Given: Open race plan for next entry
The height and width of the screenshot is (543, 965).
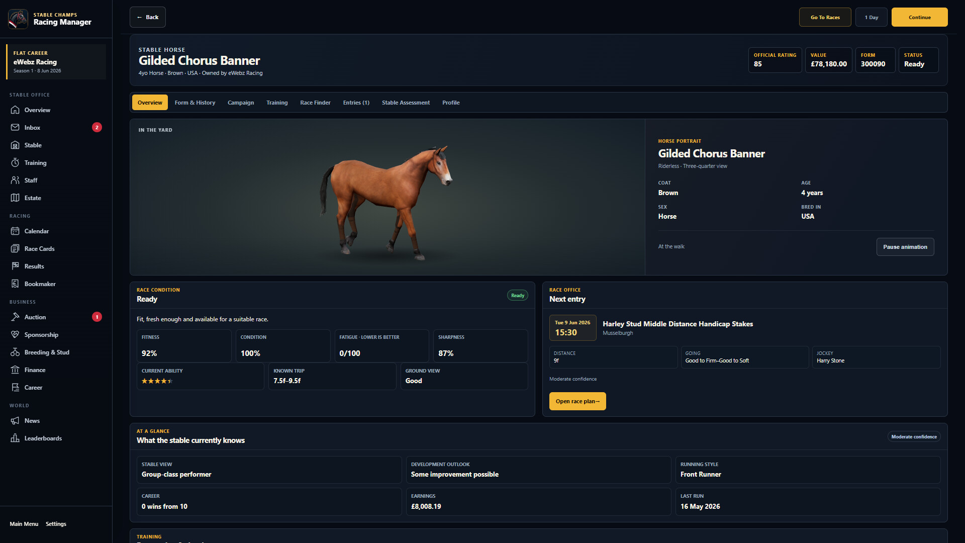Looking at the screenshot, I should (x=577, y=401).
